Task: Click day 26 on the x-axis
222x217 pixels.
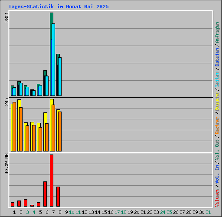Action: point(176,212)
